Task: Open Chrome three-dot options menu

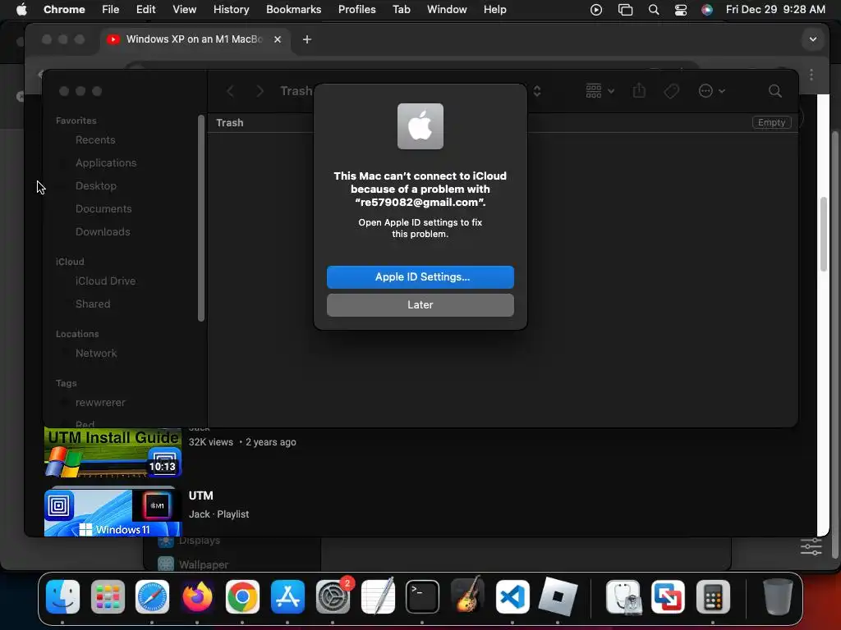Action: [x=811, y=75]
